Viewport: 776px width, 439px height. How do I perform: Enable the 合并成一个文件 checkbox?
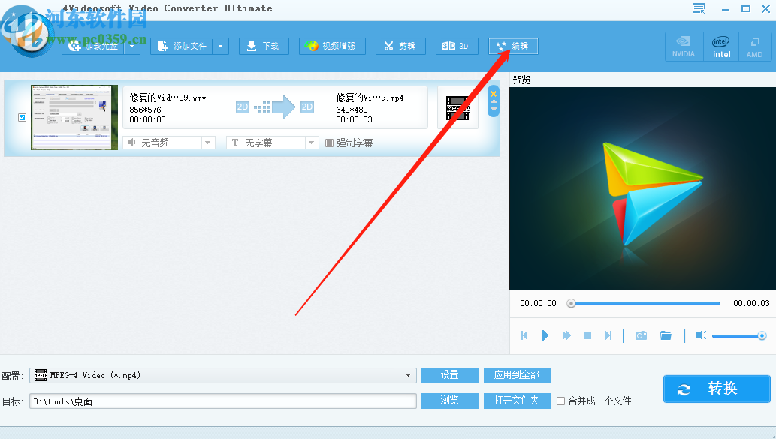(560, 401)
